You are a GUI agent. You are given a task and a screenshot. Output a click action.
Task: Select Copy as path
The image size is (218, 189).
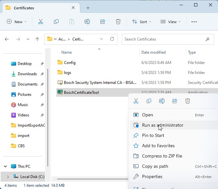[155, 166]
